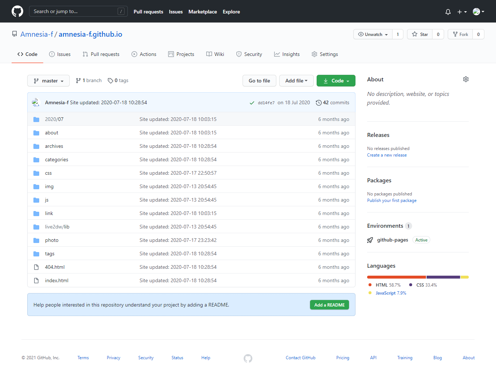The width and height of the screenshot is (496, 381).
Task: Click the green commit status checkmark
Action: tap(252, 103)
